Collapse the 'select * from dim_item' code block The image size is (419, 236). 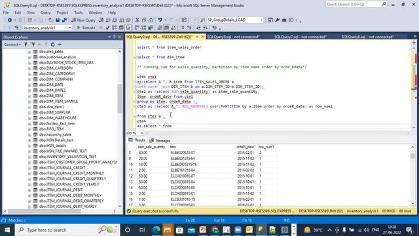coord(135,57)
